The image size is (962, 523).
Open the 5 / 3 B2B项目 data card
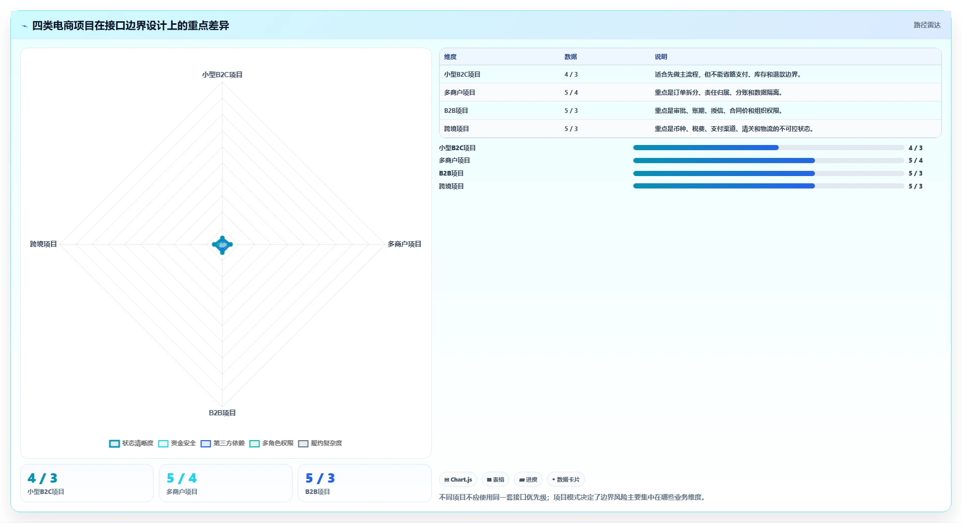[x=365, y=483]
